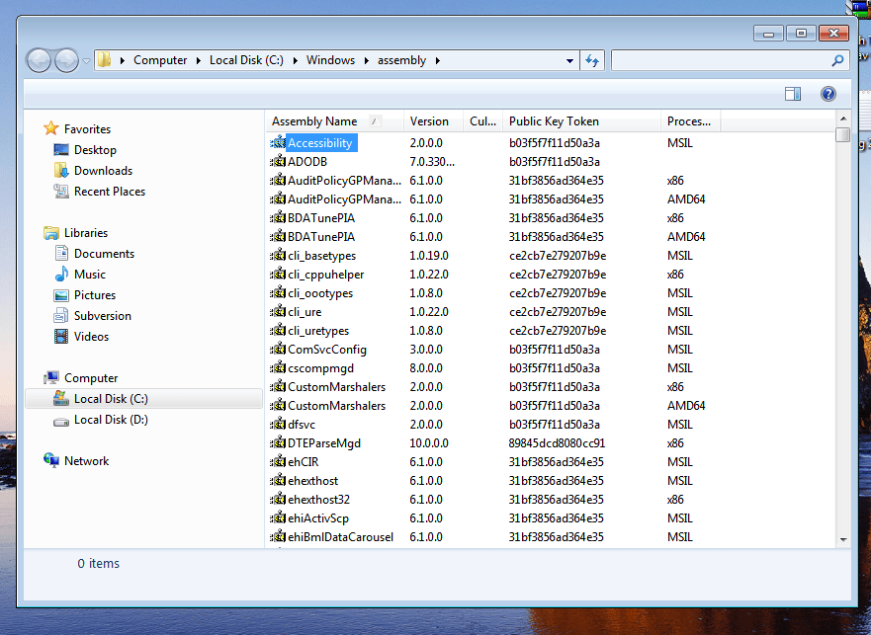871x635 pixels.
Task: Open recent pages dropdown next to Forward
Action: 86,60
